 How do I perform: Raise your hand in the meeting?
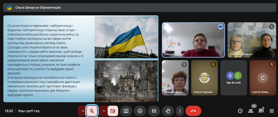pyautogui.click(x=168, y=111)
